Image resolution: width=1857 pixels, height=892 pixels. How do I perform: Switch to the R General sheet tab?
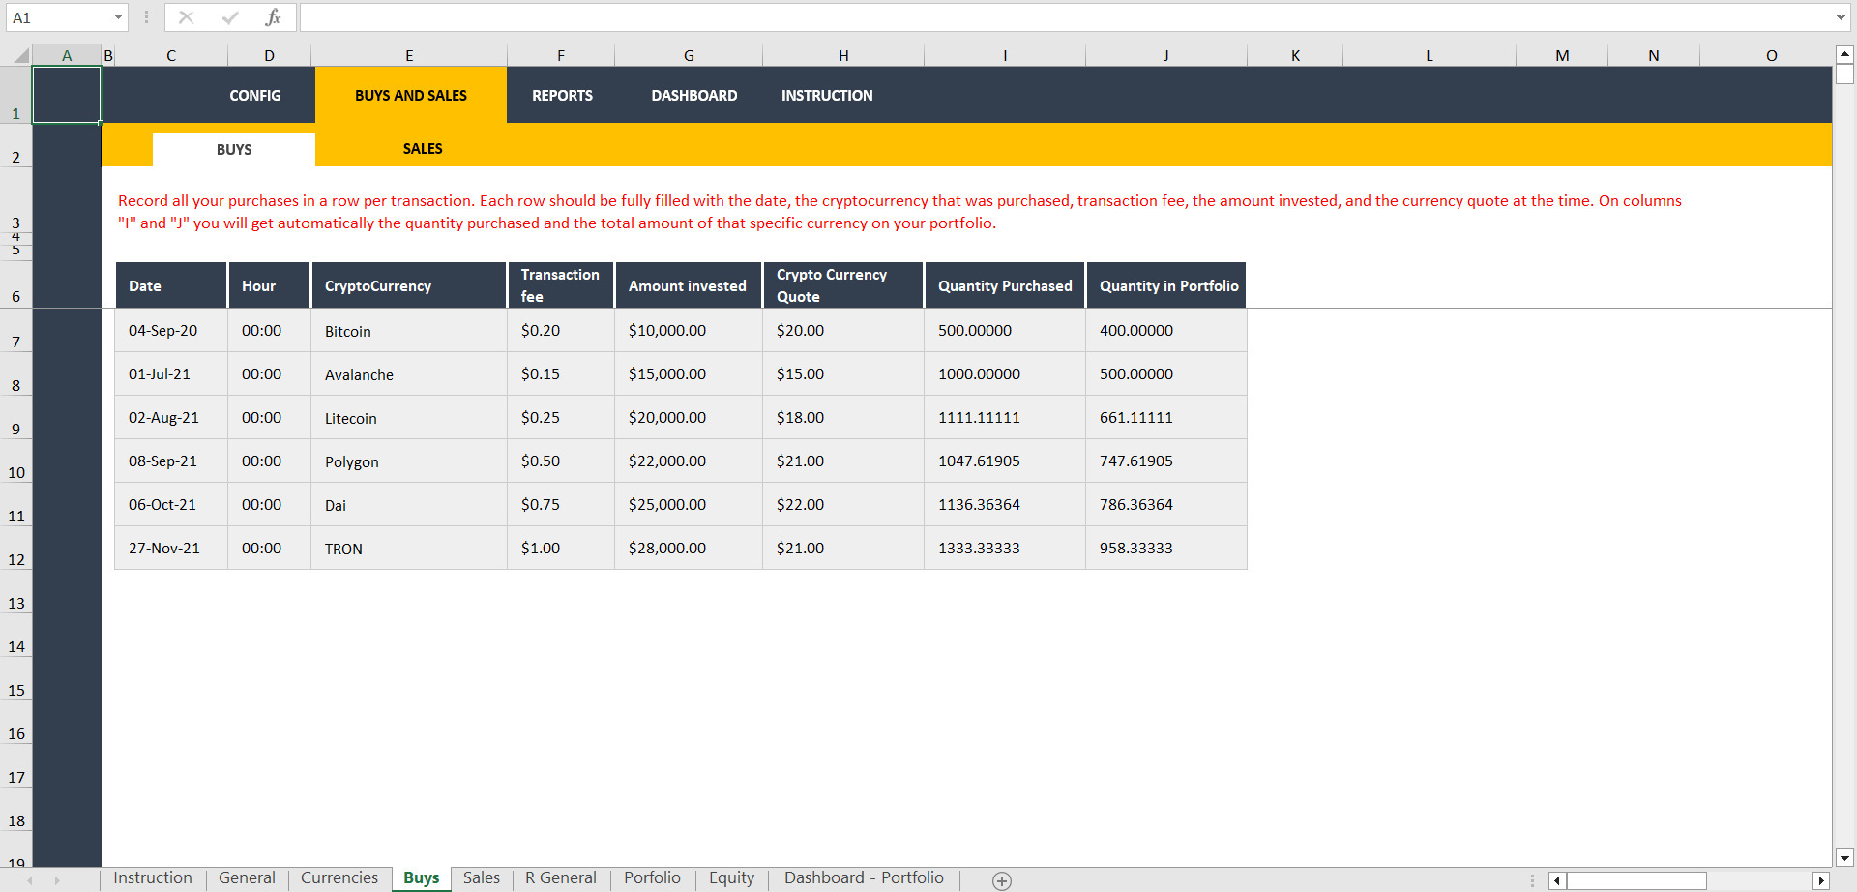[x=561, y=878]
